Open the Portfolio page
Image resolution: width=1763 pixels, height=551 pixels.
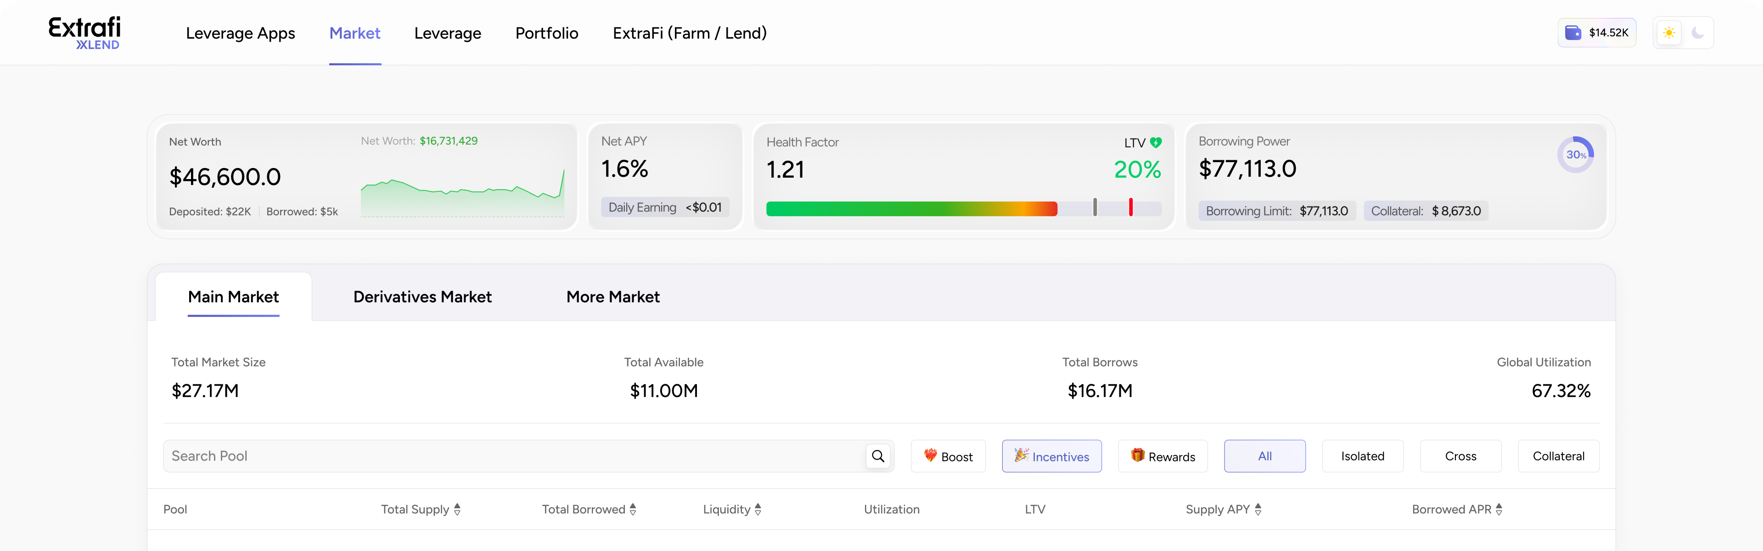547,33
